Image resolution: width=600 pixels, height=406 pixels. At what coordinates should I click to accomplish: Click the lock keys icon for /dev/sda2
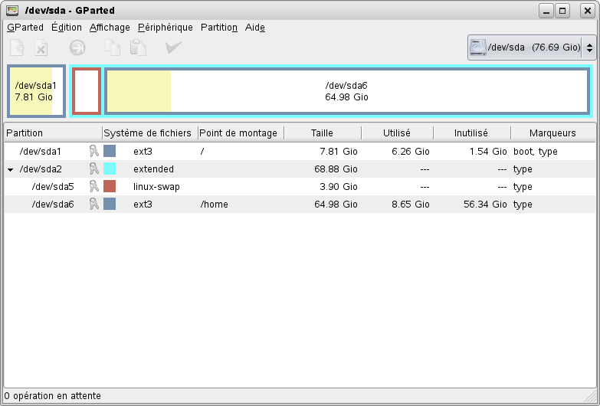click(x=93, y=169)
